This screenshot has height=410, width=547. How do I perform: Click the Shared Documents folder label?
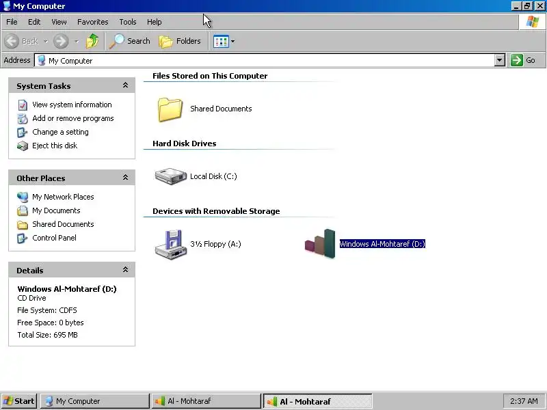(221, 109)
